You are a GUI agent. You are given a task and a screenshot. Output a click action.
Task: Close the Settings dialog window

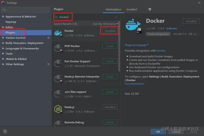coord(199,3)
